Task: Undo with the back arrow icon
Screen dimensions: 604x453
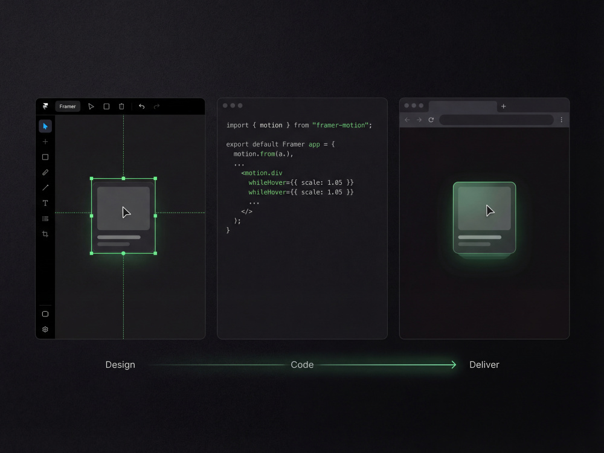Action: (x=142, y=106)
